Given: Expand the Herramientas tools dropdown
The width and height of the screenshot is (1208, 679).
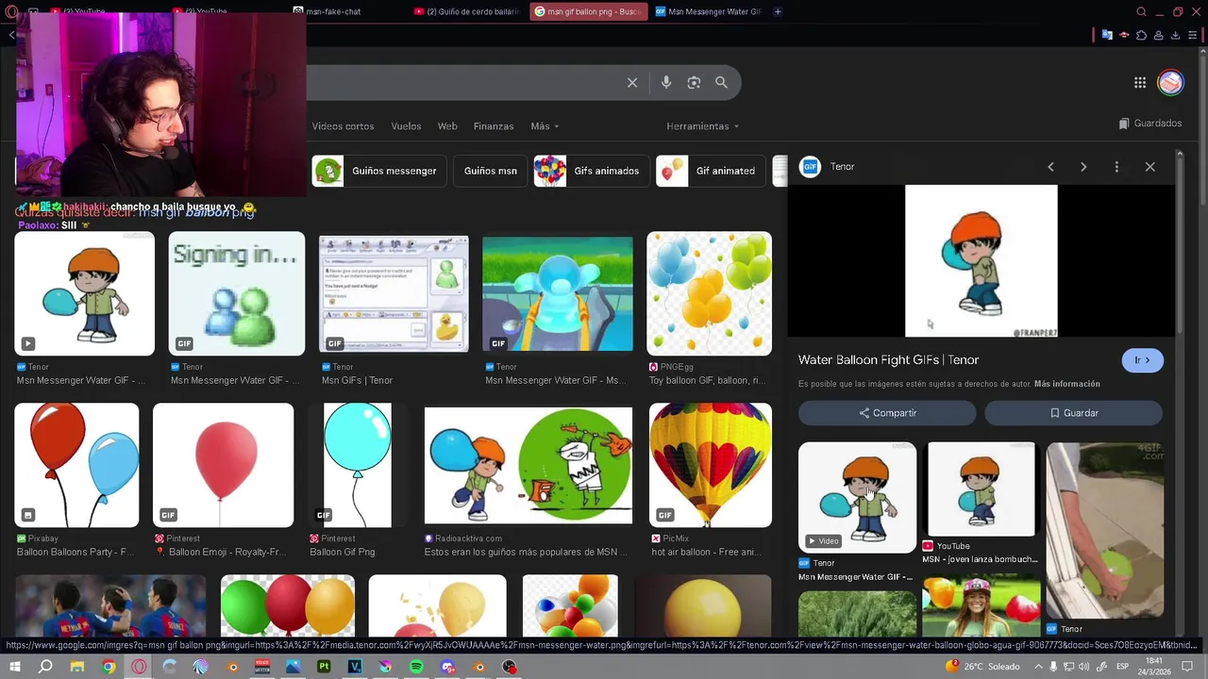Looking at the screenshot, I should (702, 126).
